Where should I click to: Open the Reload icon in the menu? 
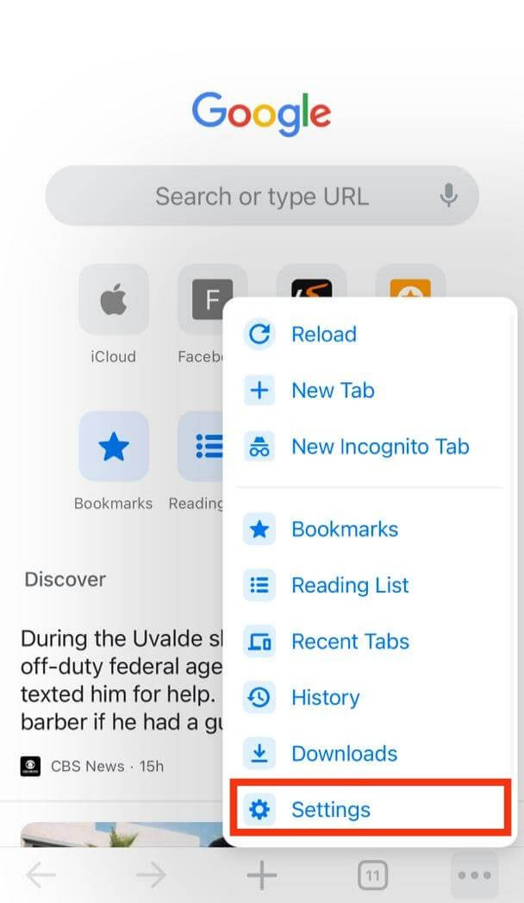pyautogui.click(x=259, y=334)
